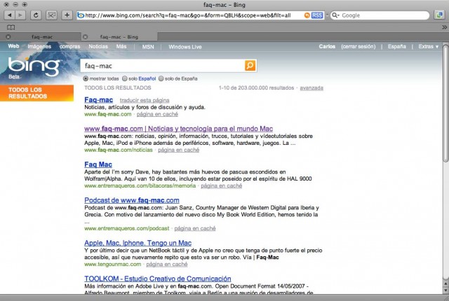Open the 'Podcast de www.faq-mac.com' result
Screen dimensions: 449x301
click(132, 200)
